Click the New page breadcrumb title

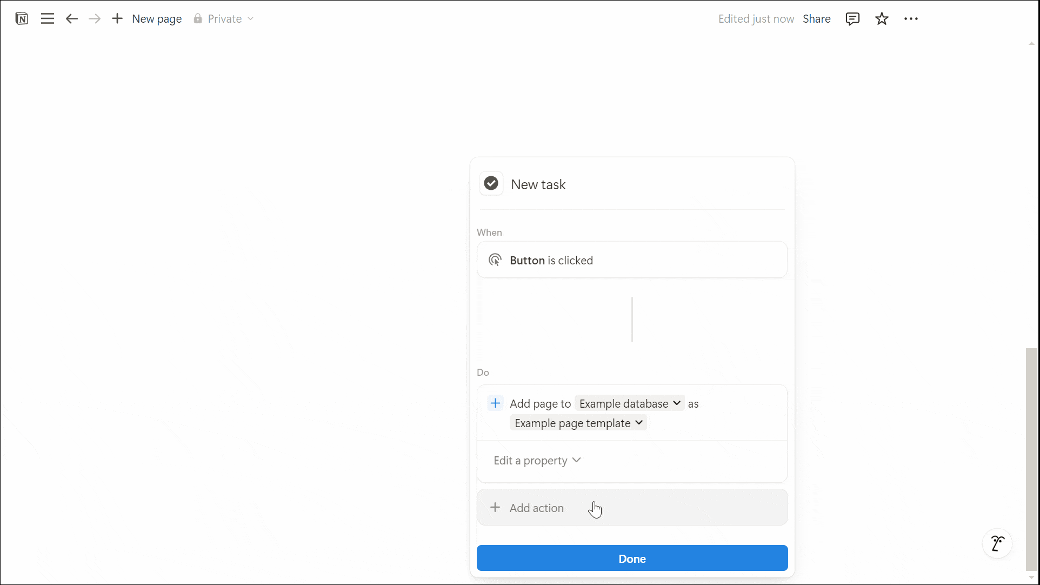coord(157,19)
